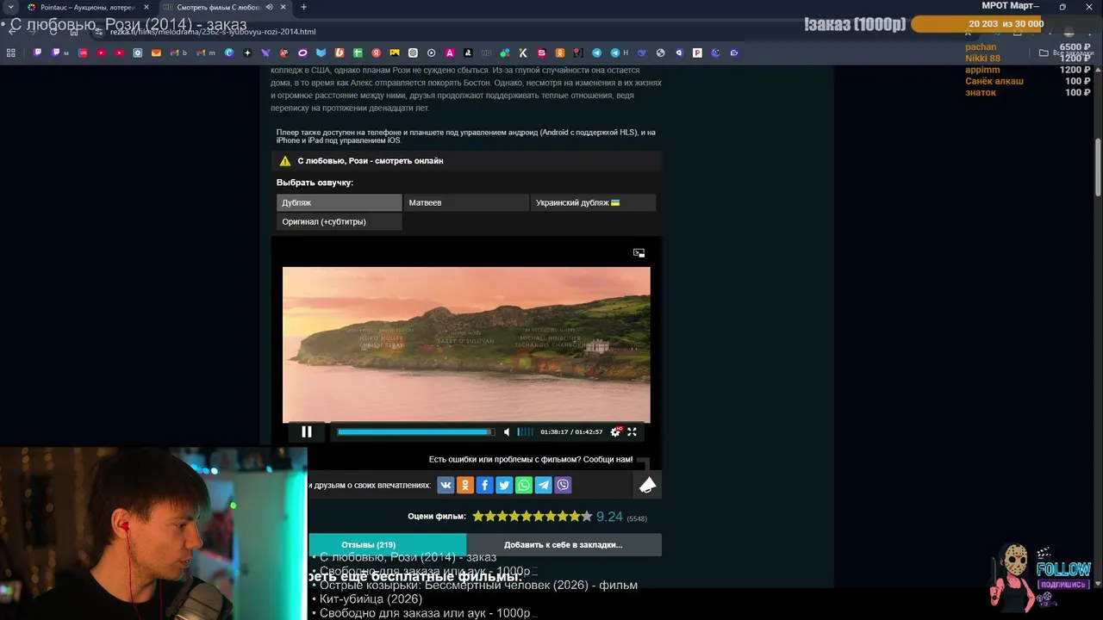The image size is (1103, 620).
Task: Enter fullscreen mode in the video player
Action: [x=632, y=432]
